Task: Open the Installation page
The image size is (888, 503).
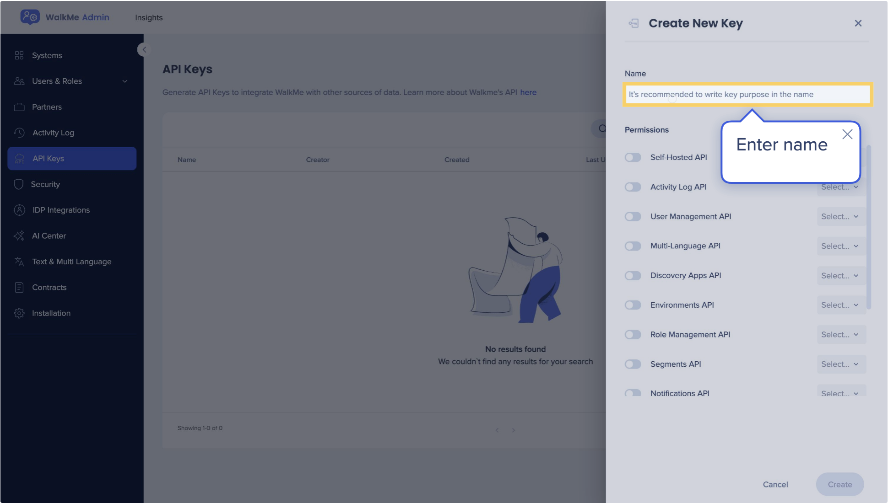Action: (x=72, y=313)
